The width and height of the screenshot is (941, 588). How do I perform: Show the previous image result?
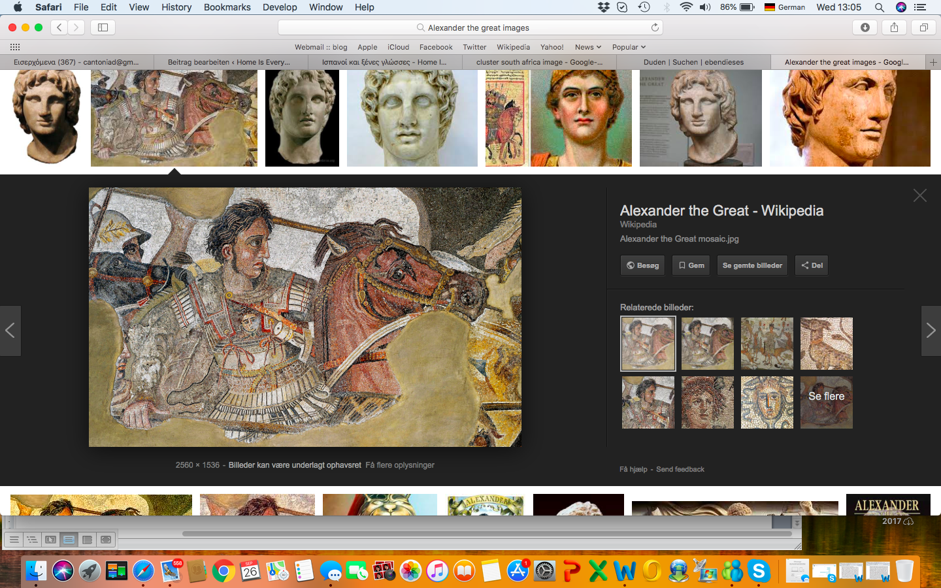point(10,331)
